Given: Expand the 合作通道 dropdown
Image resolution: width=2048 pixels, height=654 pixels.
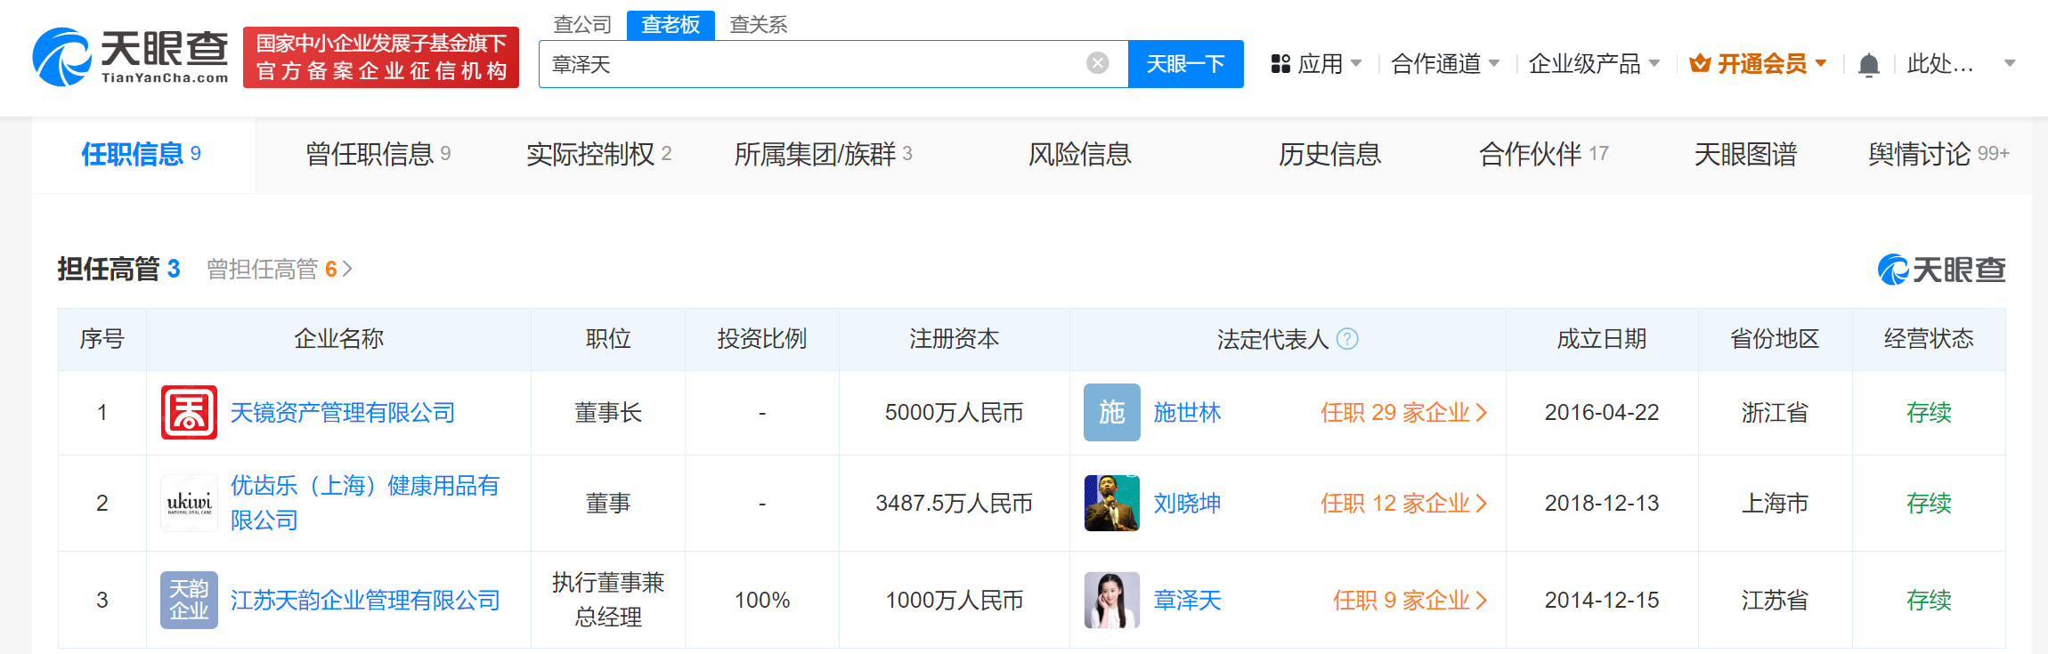Looking at the screenshot, I should click(1444, 64).
